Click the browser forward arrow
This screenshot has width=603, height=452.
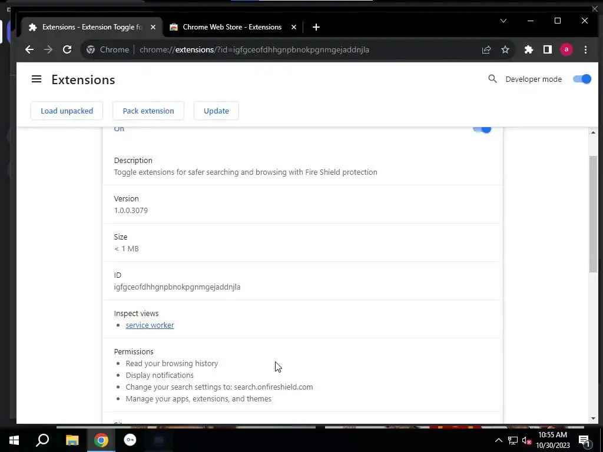(48, 49)
